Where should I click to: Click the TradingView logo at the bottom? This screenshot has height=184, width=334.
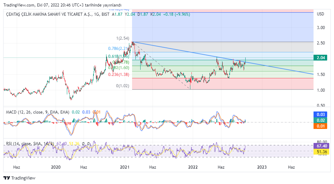(x=19, y=178)
